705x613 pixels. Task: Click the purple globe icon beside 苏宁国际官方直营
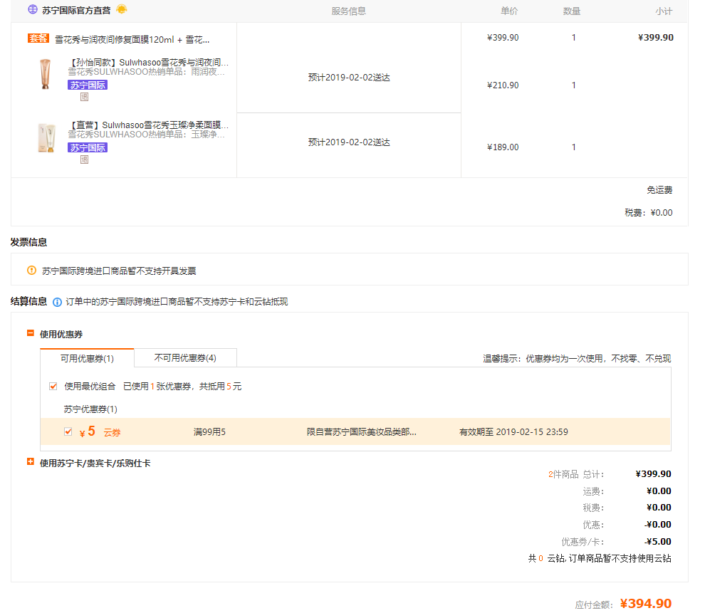point(32,10)
